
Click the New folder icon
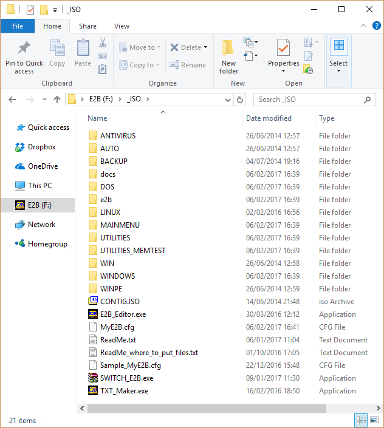228,48
